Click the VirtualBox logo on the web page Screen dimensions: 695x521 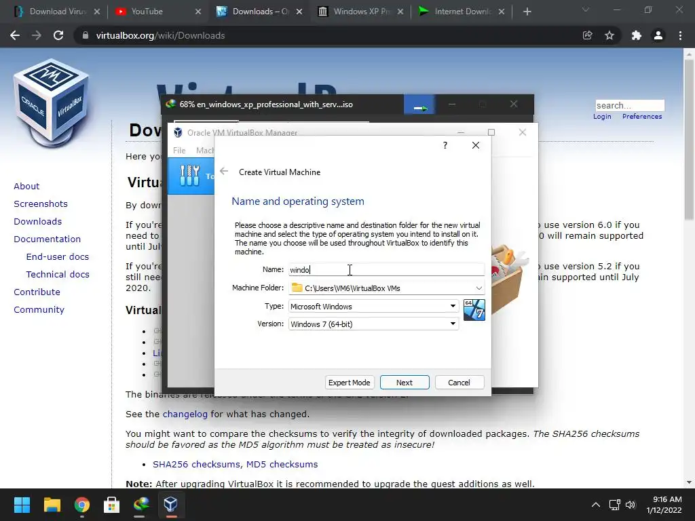52,103
